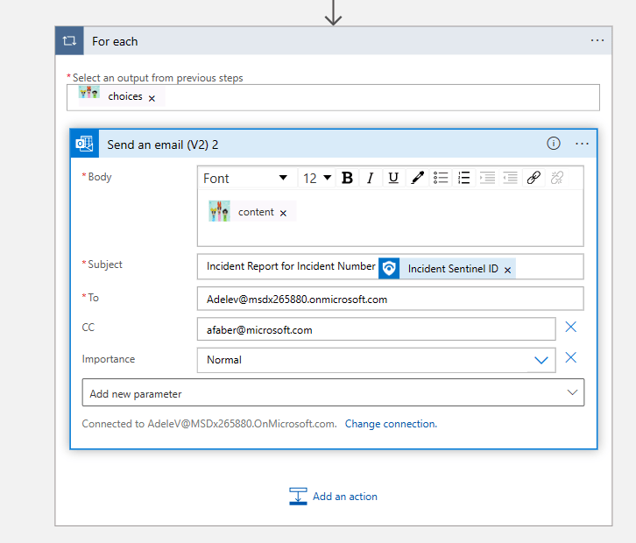Click the info icon on Send an email
The image size is (636, 543).
(554, 144)
